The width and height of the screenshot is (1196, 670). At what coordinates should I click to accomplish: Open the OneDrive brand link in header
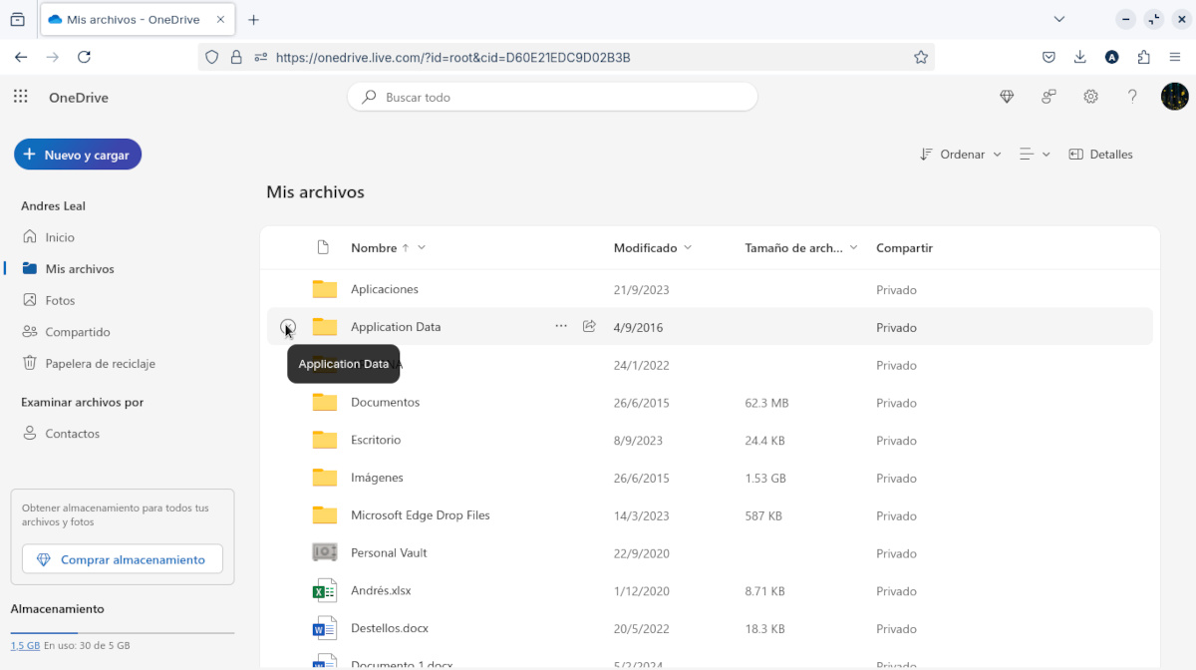click(79, 98)
